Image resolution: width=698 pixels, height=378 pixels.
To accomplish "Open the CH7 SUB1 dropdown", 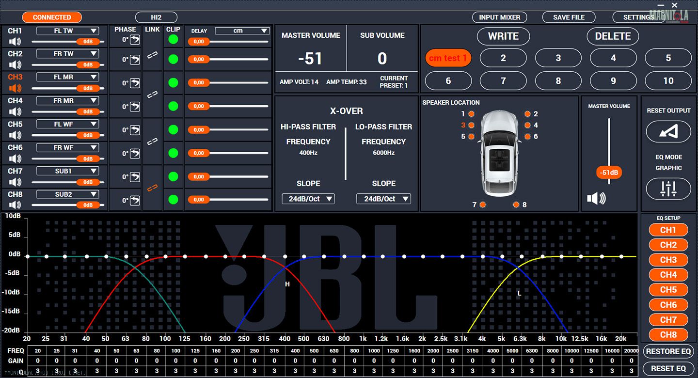I will (x=68, y=171).
